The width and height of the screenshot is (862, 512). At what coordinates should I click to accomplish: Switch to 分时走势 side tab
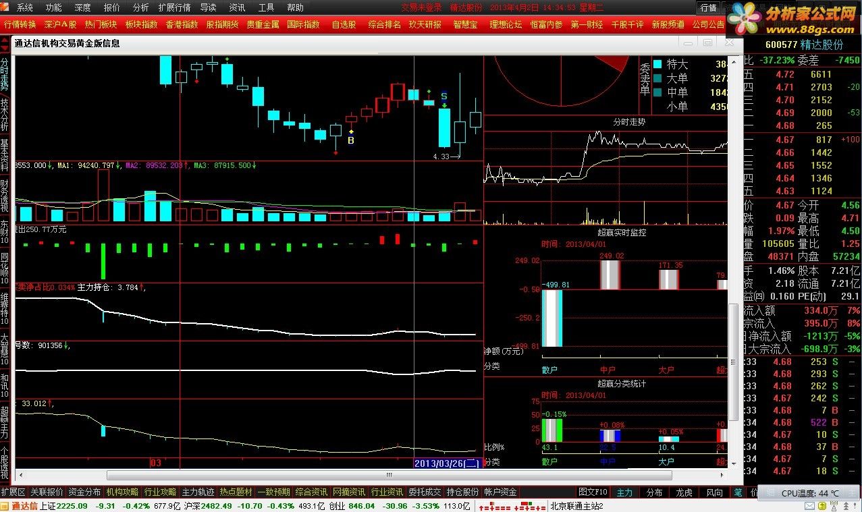pyautogui.click(x=5, y=74)
